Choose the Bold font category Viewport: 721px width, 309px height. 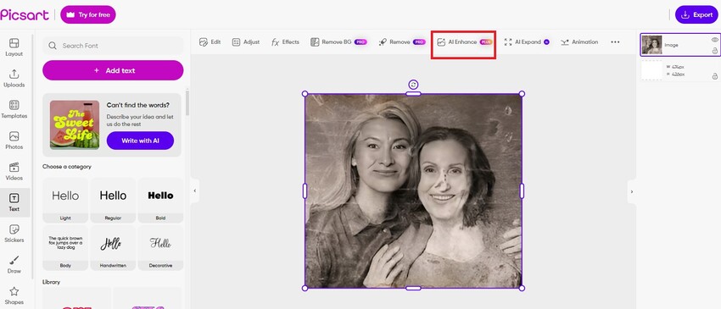(160, 200)
